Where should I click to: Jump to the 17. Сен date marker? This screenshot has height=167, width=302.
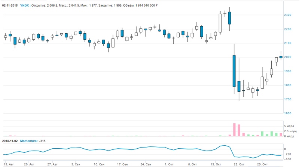pyautogui.click(x=123, y=164)
